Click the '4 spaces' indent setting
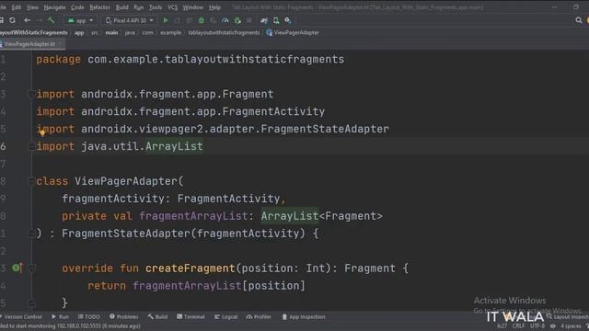This screenshot has width=589, height=331. 571,325
